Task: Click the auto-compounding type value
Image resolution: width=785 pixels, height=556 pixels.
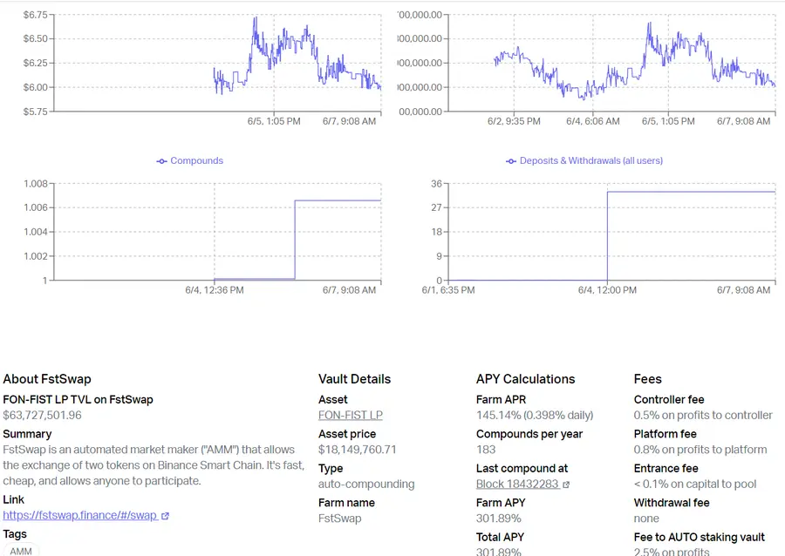Action: tap(366, 484)
